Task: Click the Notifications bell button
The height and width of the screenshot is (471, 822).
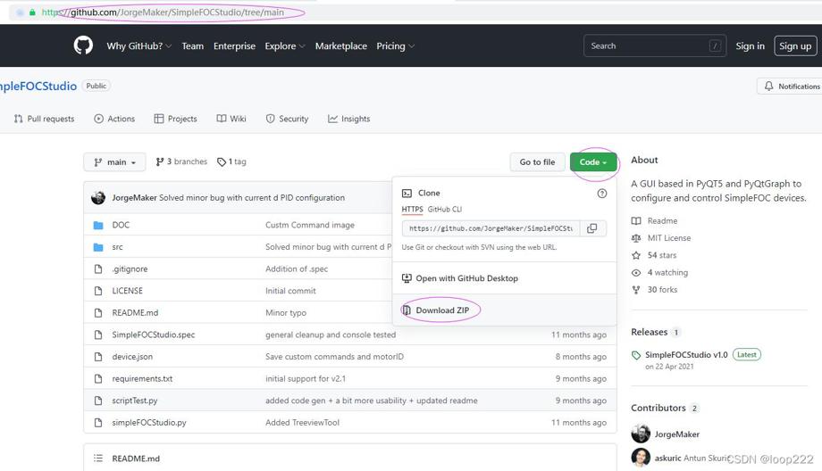Action: coord(791,86)
